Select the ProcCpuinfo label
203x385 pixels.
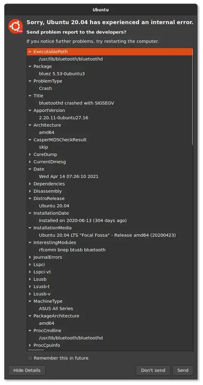[47, 345]
